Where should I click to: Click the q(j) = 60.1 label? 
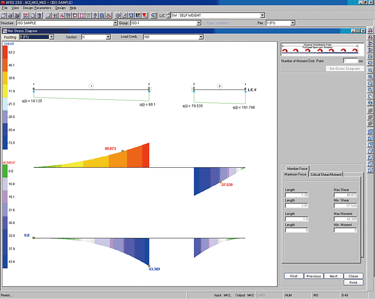[147, 105]
